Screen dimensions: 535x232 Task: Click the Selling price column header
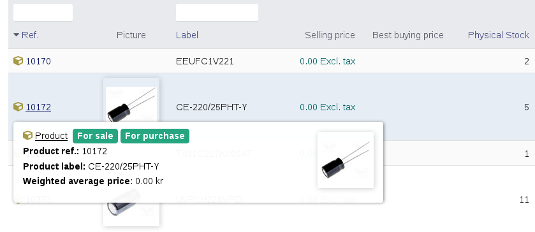[x=330, y=35]
